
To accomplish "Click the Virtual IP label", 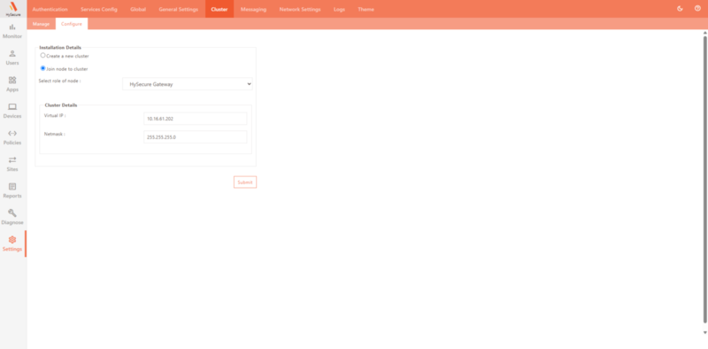I will click(x=55, y=115).
